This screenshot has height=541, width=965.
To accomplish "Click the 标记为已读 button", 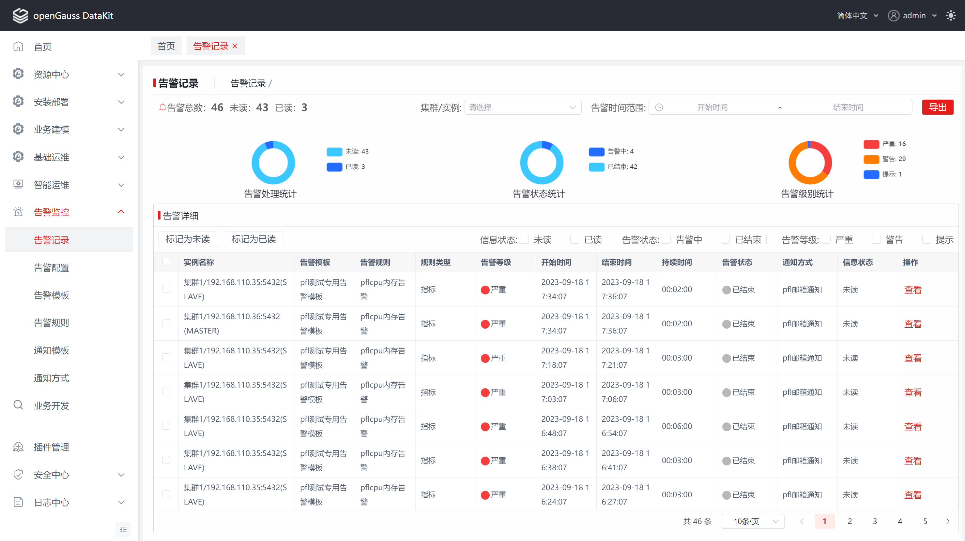I will [253, 239].
